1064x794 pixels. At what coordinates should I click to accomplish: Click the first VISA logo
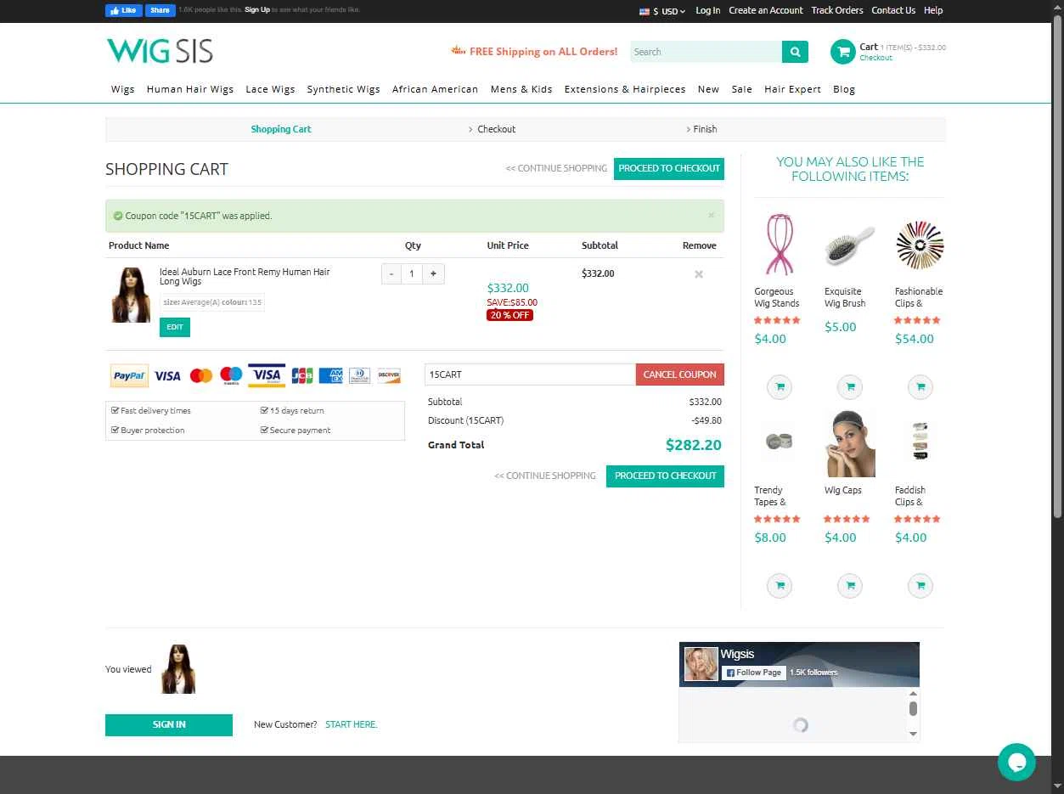(167, 375)
